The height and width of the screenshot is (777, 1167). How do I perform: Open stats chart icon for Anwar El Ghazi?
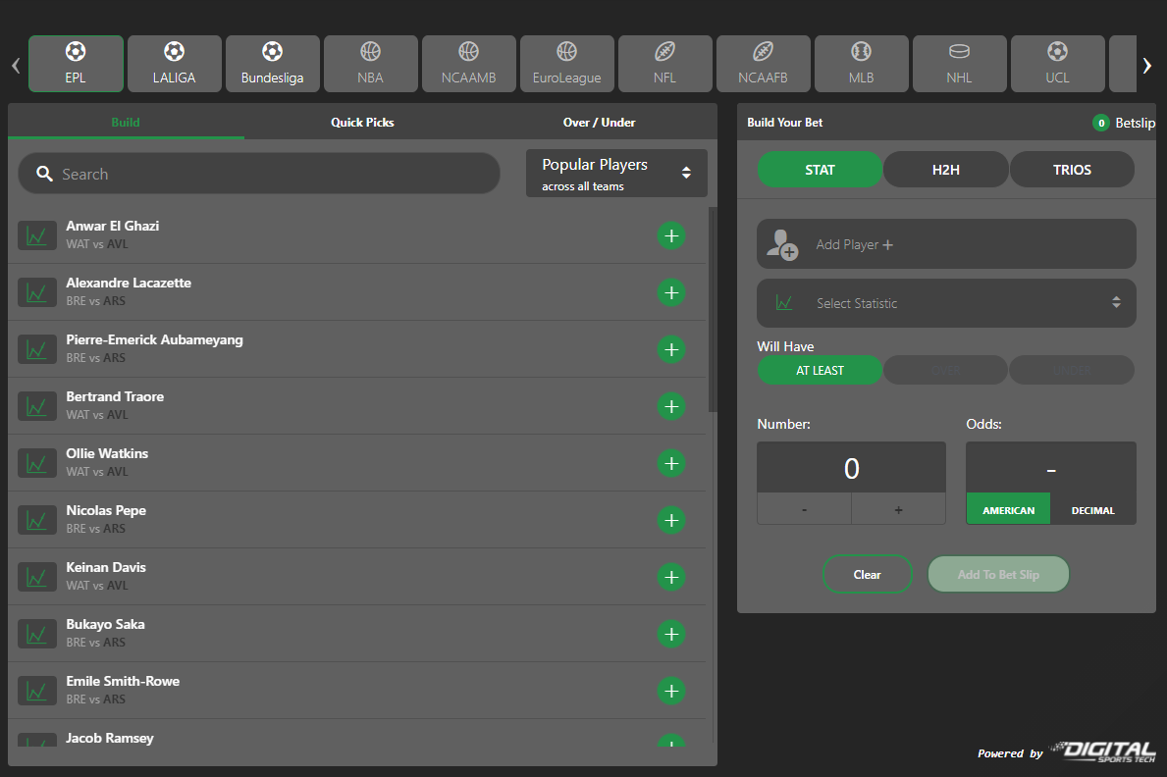coord(37,235)
